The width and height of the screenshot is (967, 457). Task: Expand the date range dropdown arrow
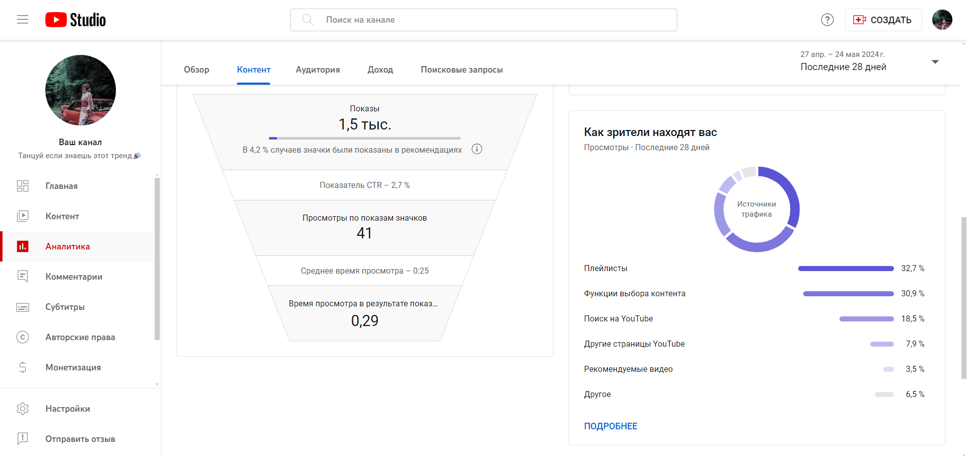point(935,61)
